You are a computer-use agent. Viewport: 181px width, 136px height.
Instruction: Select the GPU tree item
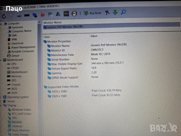(x=14, y=118)
